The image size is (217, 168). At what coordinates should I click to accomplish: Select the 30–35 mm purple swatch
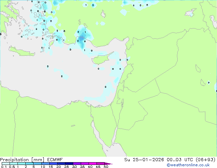point(77,164)
